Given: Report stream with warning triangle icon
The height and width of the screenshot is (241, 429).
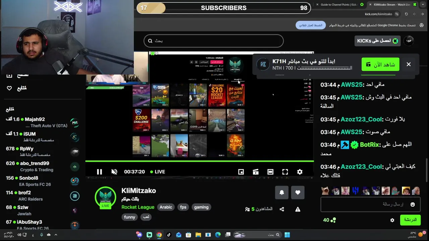Looking at the screenshot, I should (298, 209).
